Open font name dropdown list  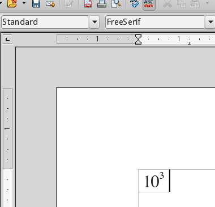point(210,22)
